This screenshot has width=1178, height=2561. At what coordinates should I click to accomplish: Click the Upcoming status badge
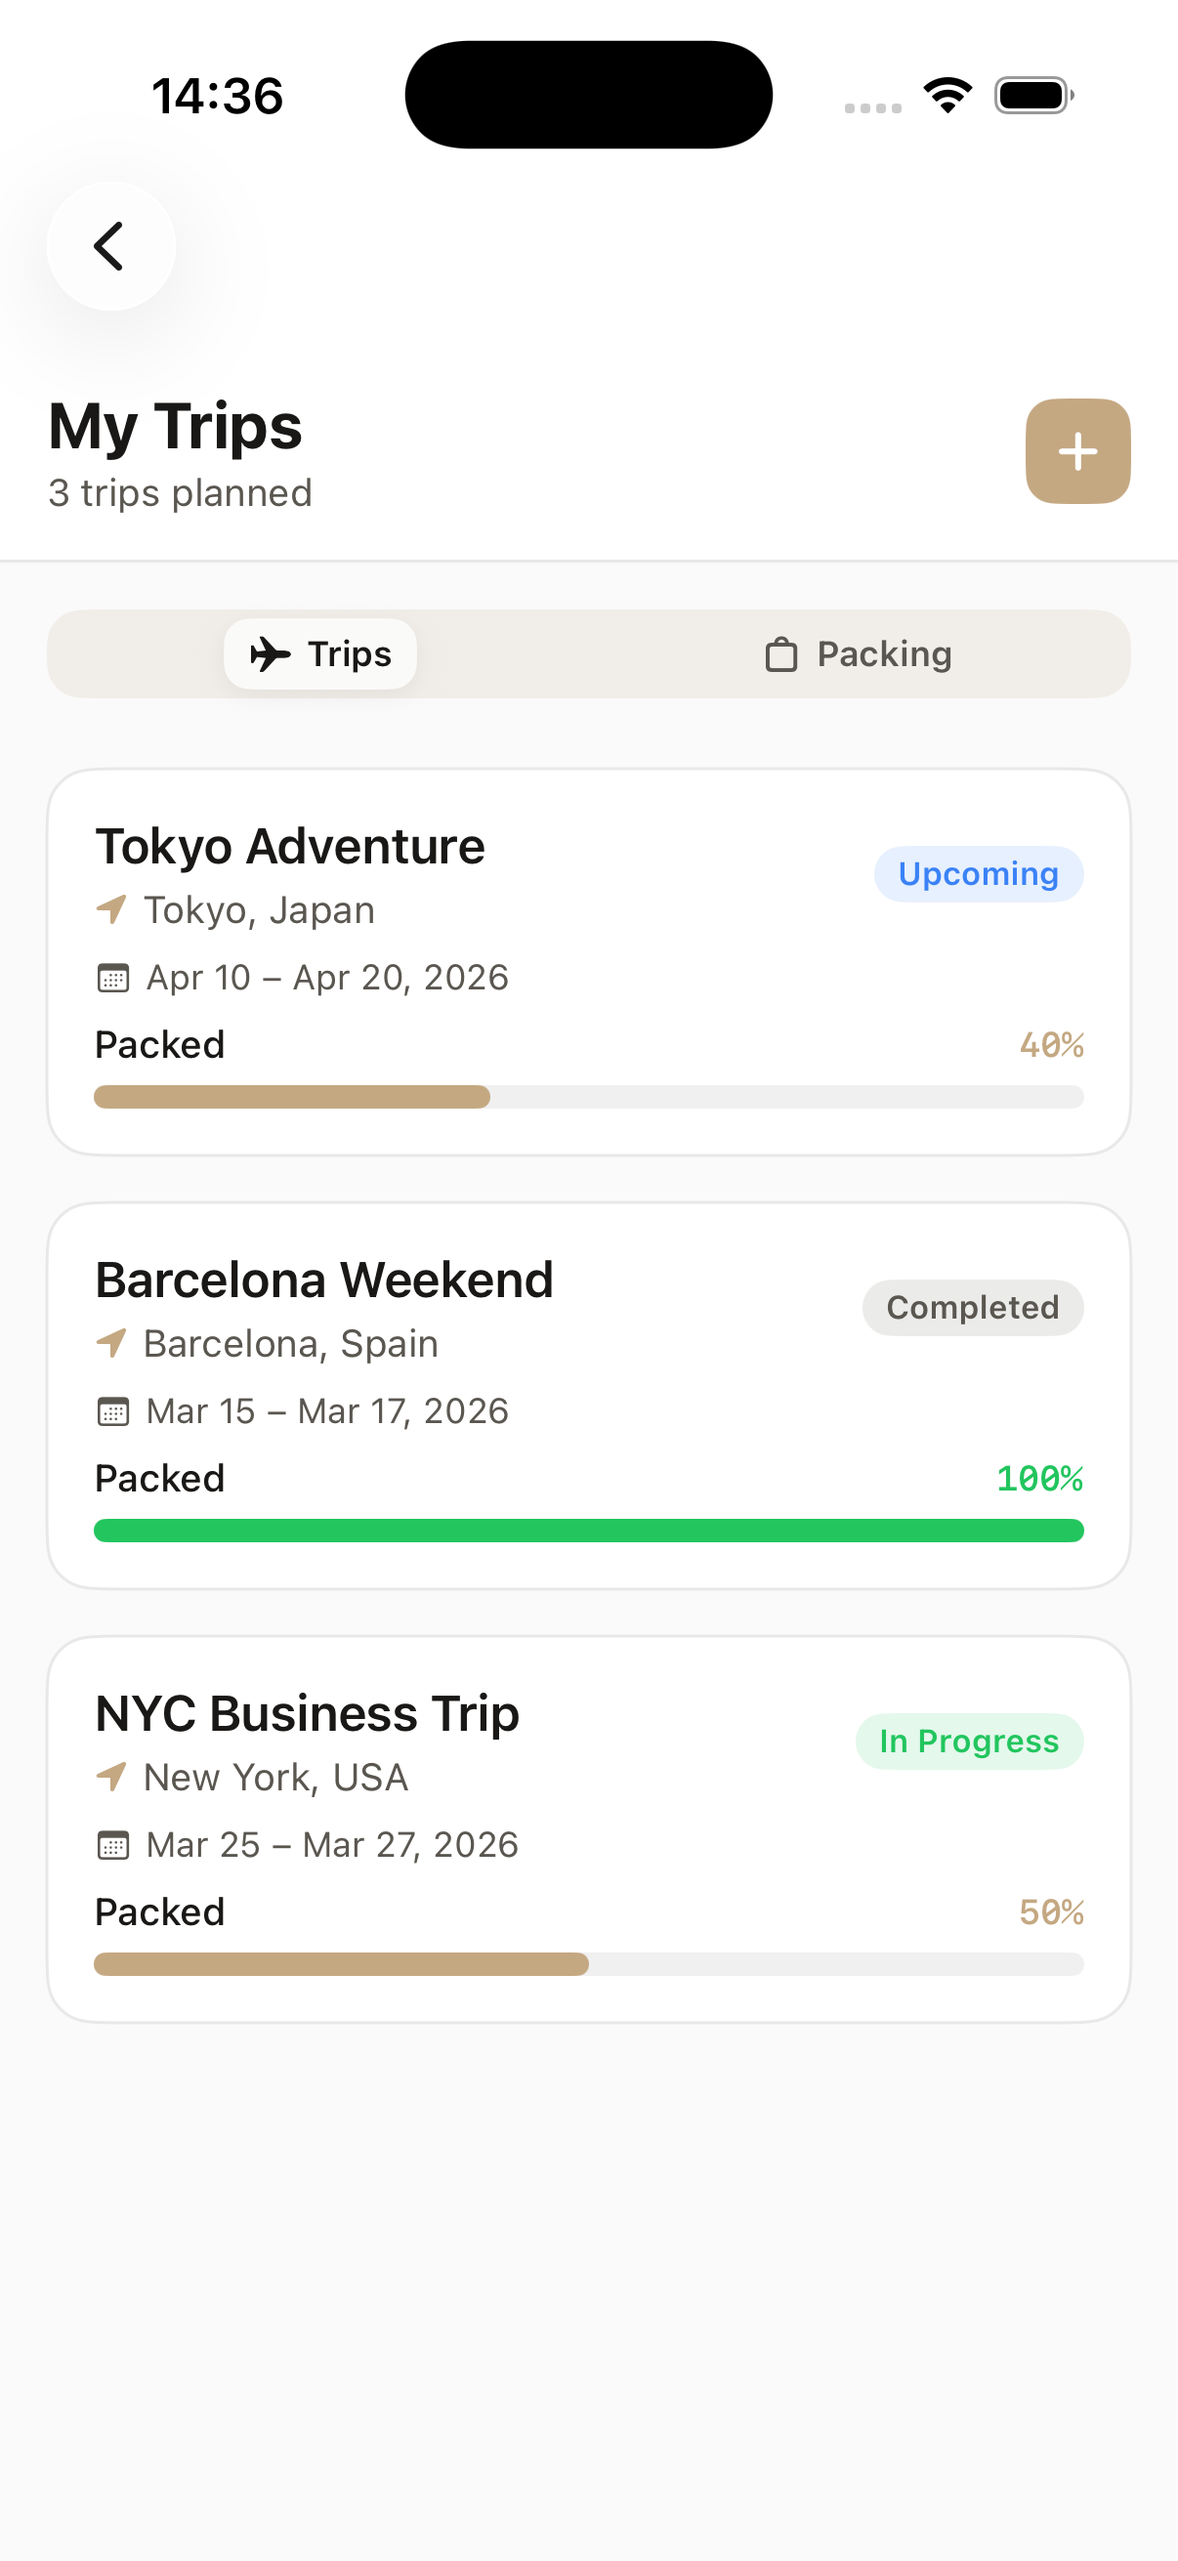(x=978, y=874)
